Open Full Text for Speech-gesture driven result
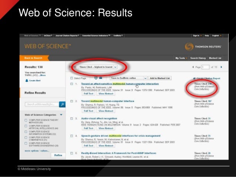 (88, 146)
